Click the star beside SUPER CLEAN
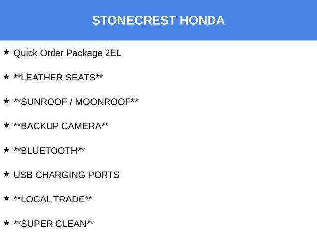Viewport: 317px width, 237px height. (6, 223)
